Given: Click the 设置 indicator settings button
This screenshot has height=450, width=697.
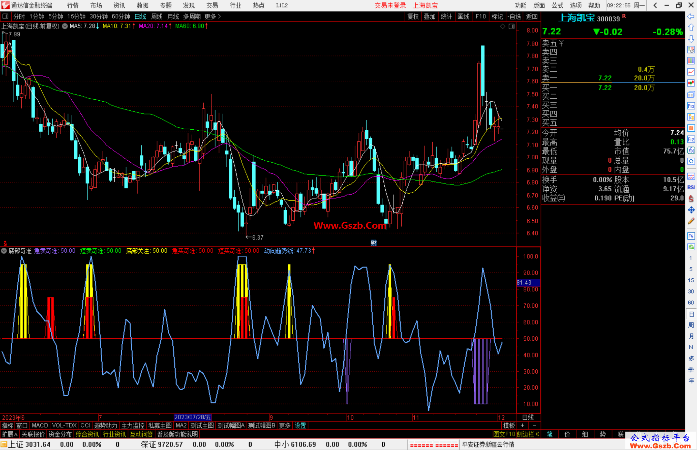Looking at the screenshot, I should click(300, 425).
